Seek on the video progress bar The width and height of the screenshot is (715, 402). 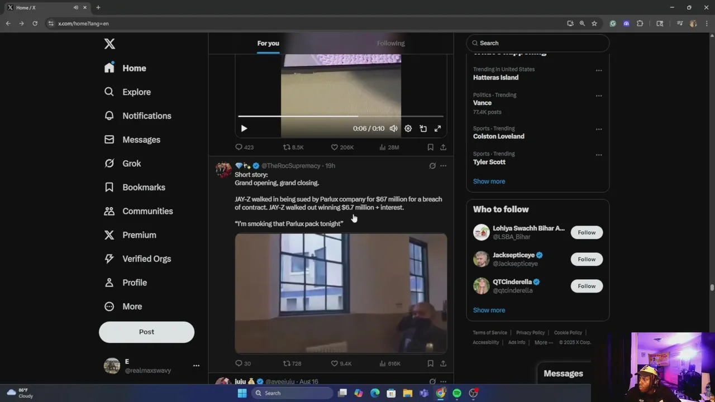[x=341, y=116]
